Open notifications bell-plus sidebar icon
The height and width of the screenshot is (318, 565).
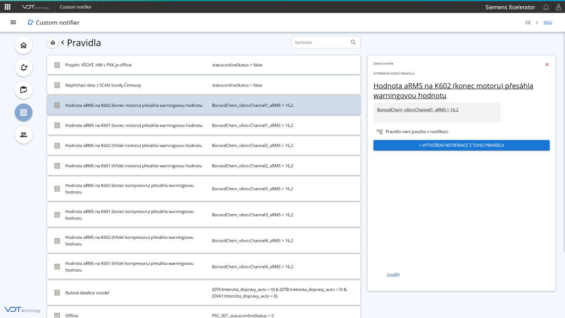23,68
